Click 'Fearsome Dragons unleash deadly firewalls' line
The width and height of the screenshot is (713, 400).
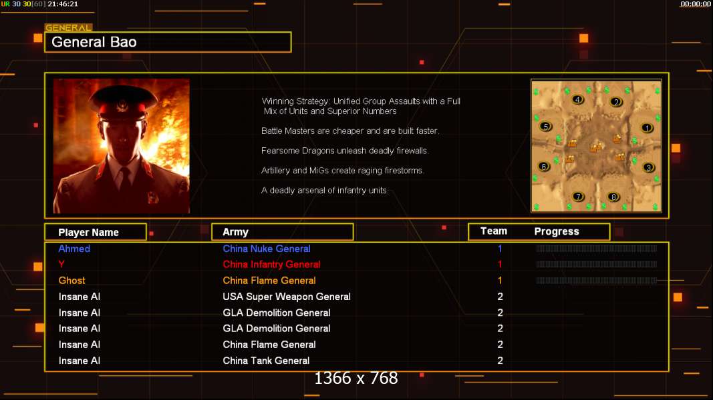point(345,151)
